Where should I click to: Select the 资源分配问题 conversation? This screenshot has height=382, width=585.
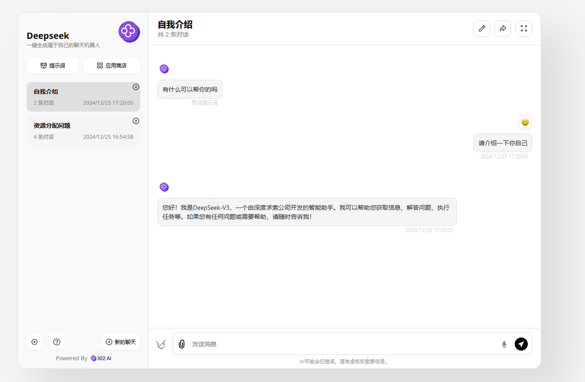pos(83,131)
